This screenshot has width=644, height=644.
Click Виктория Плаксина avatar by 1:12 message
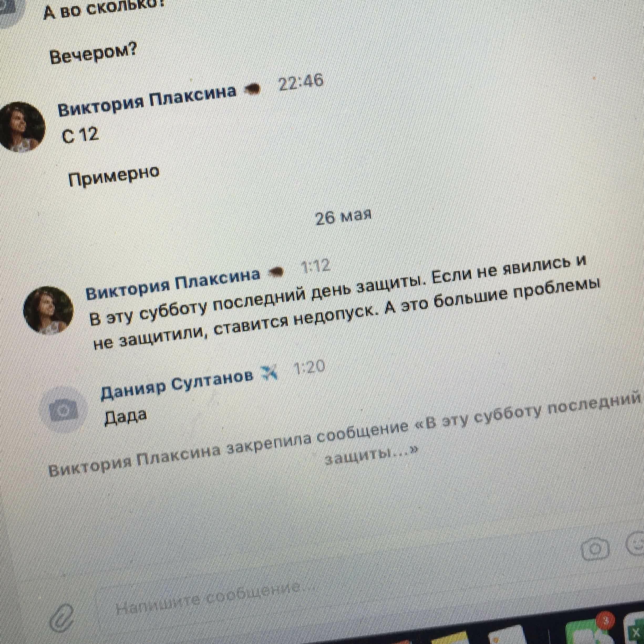(48, 310)
